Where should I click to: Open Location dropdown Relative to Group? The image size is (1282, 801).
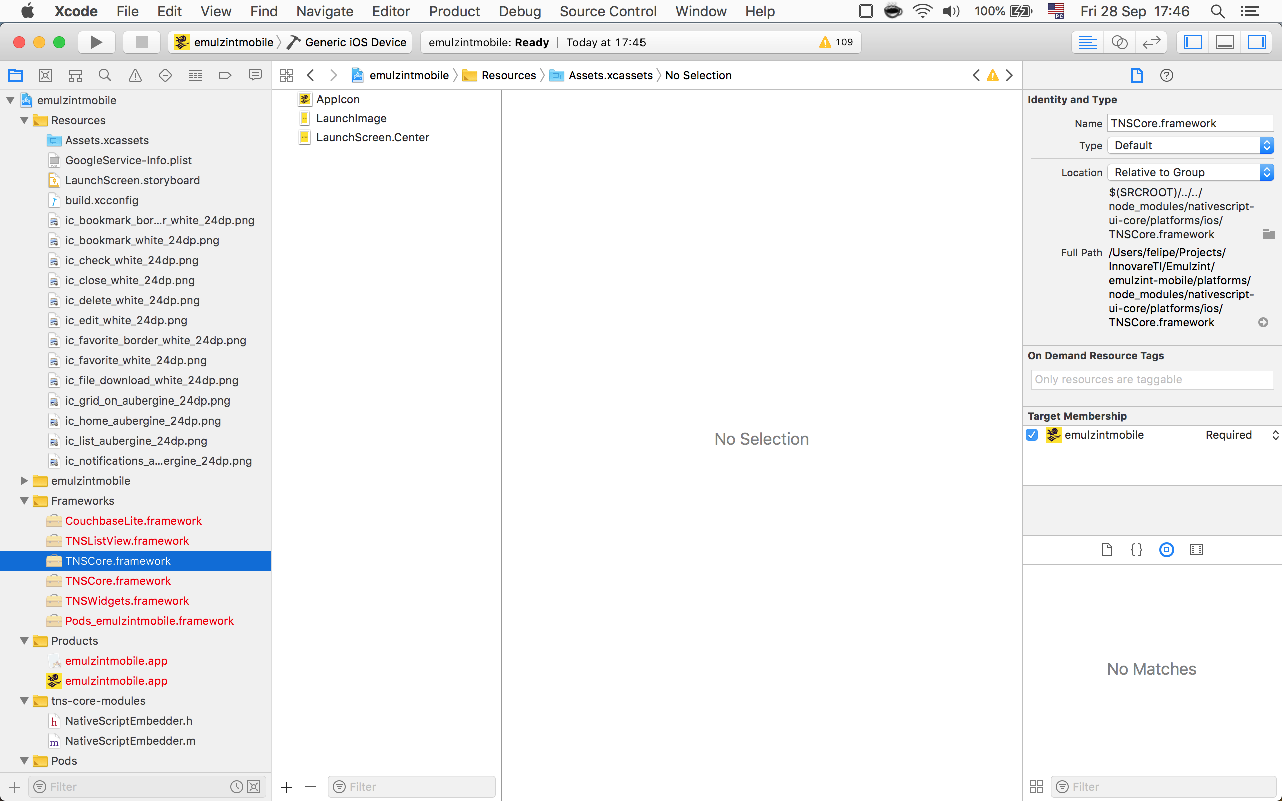pyautogui.click(x=1190, y=172)
